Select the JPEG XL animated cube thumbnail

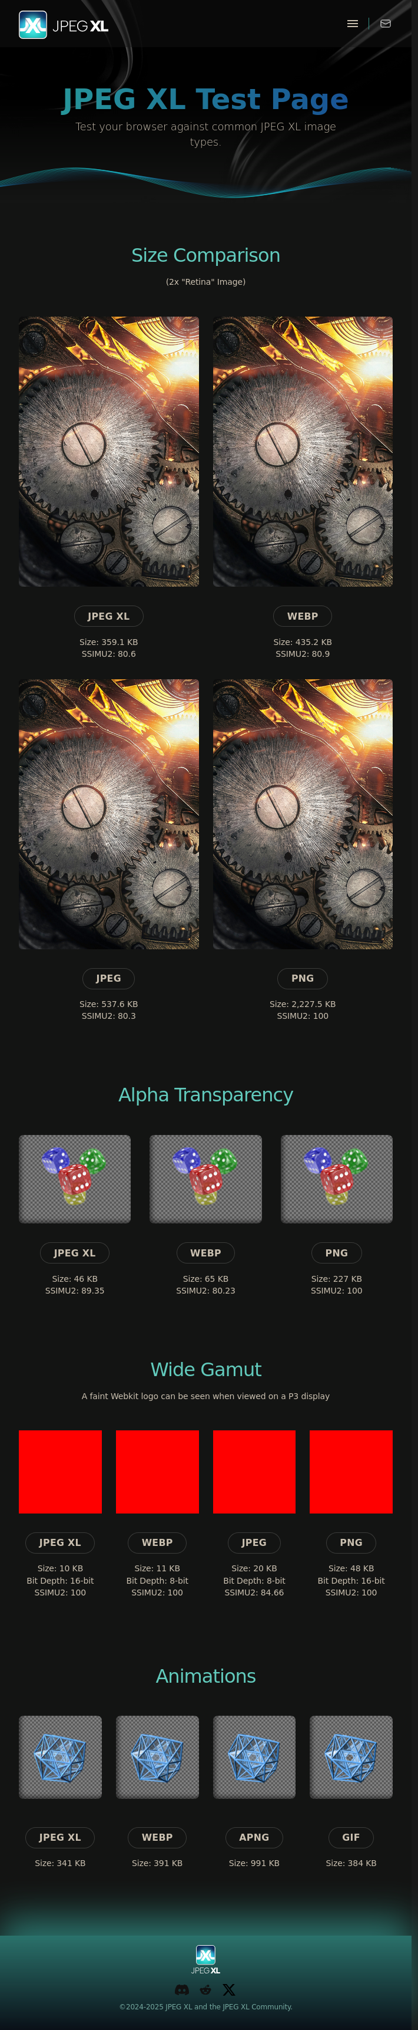(60, 1756)
